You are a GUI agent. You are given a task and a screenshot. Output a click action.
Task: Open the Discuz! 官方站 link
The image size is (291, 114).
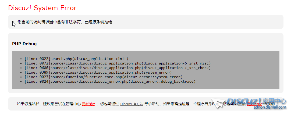coord(132,104)
